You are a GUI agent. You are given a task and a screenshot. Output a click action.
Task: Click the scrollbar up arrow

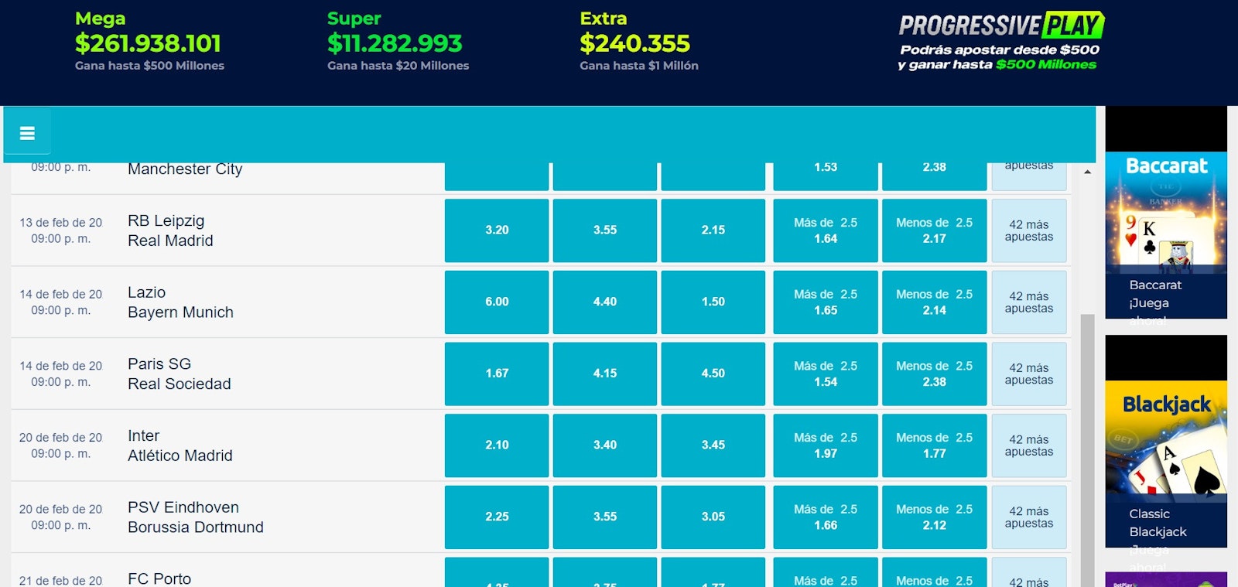1087,172
